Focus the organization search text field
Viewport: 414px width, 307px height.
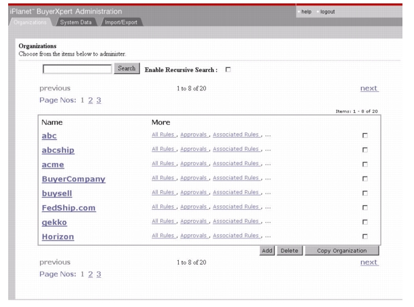(x=77, y=69)
